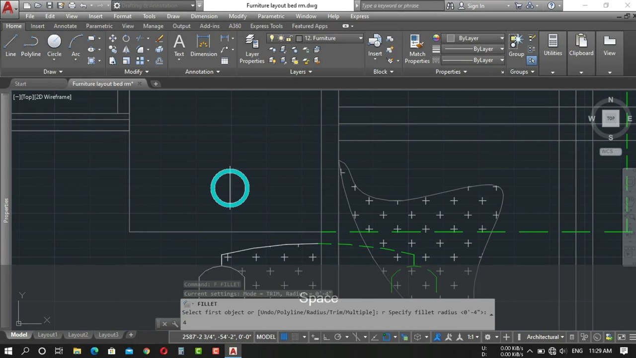Click the search keyword input field

pyautogui.click(x=401, y=5)
